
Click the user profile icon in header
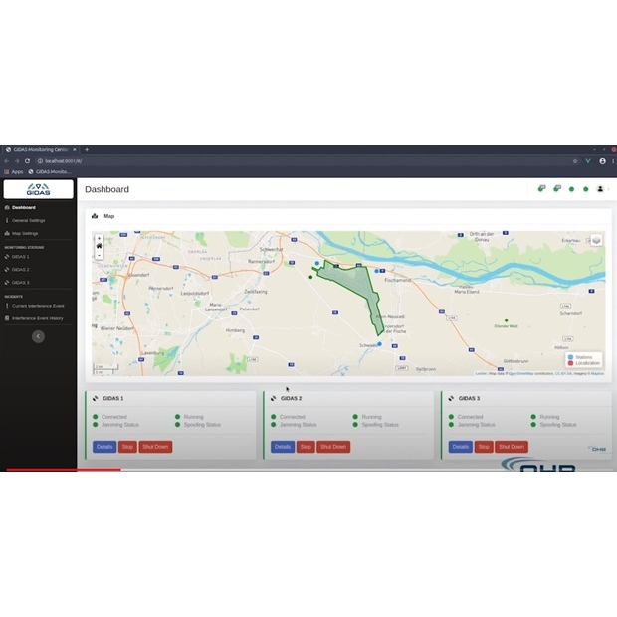tap(600, 188)
